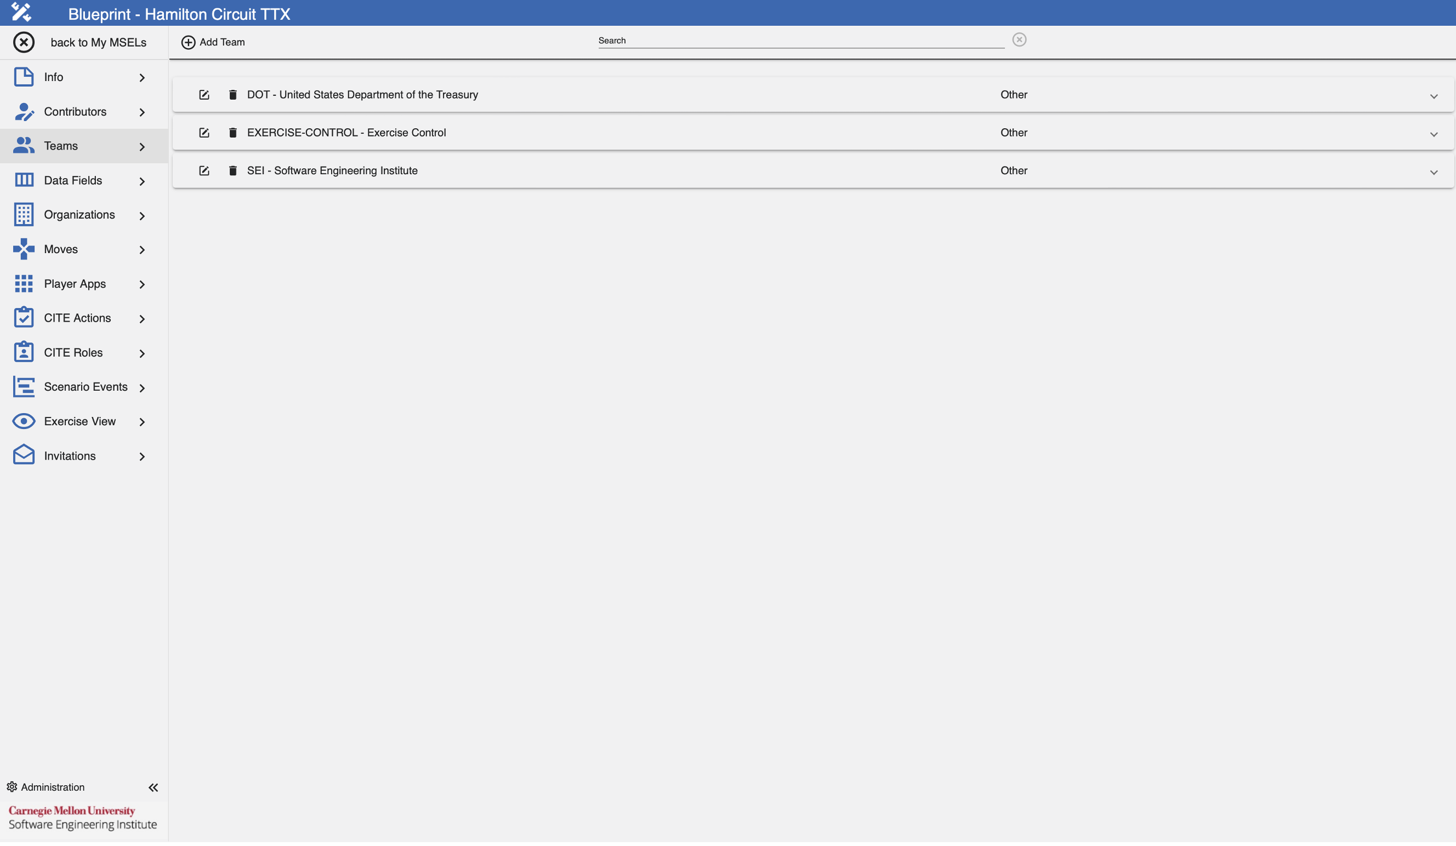Click the Info sidebar icon
The image size is (1456, 846).
pyautogui.click(x=23, y=77)
